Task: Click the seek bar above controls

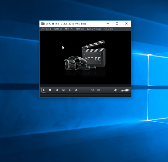Action: (x=85, y=85)
